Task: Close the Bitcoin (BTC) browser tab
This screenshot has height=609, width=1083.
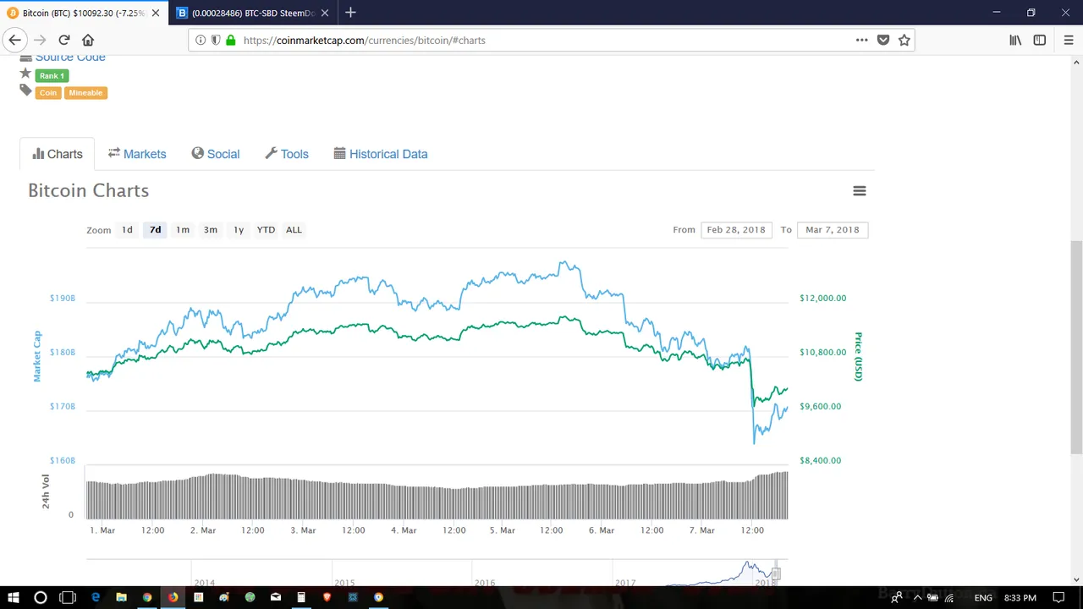Action: click(156, 13)
